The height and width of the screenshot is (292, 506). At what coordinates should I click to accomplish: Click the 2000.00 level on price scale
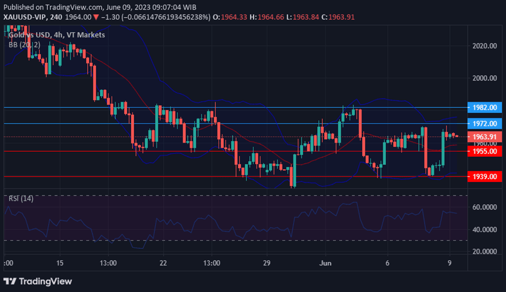[485, 78]
